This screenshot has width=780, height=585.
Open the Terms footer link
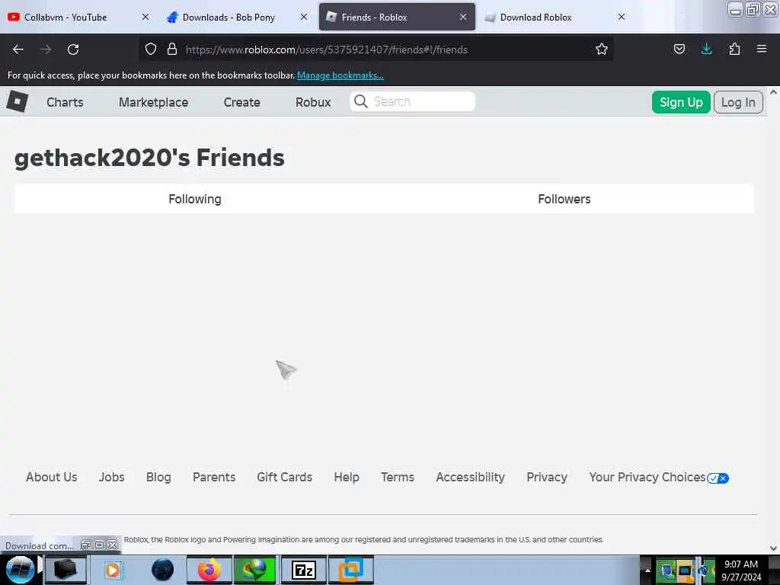[398, 477]
